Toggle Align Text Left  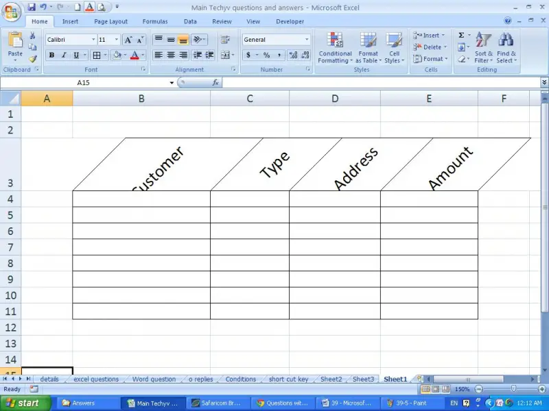click(x=159, y=55)
